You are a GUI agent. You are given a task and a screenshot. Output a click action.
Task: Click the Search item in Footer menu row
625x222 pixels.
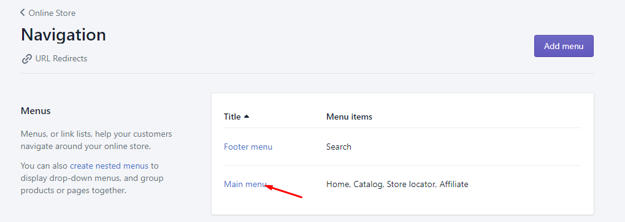tap(339, 147)
